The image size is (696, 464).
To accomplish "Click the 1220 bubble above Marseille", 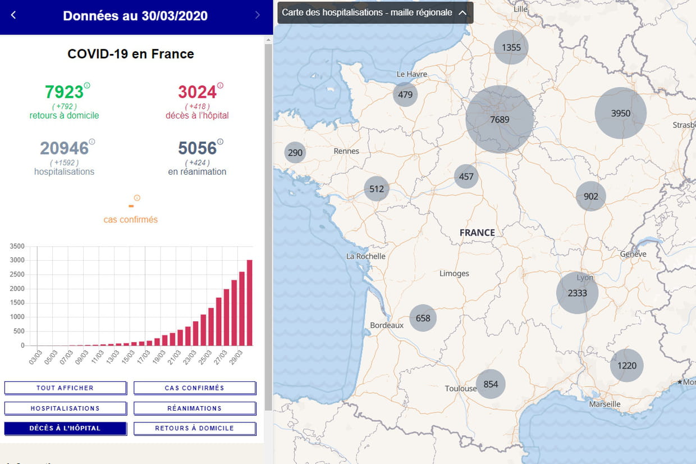I will tap(626, 365).
